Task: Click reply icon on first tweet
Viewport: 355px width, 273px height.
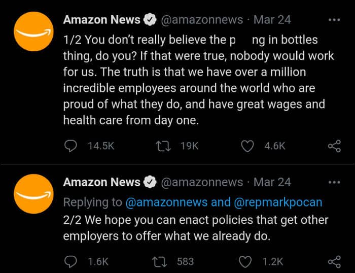Action: (x=70, y=146)
